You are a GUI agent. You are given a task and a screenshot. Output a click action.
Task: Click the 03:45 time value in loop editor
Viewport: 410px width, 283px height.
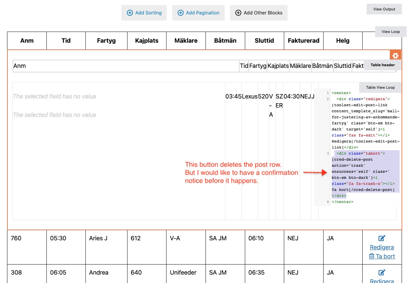click(x=233, y=96)
